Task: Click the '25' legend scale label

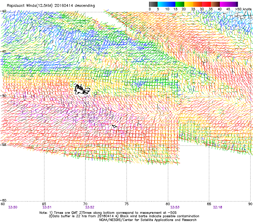Action: (x=193, y=9)
